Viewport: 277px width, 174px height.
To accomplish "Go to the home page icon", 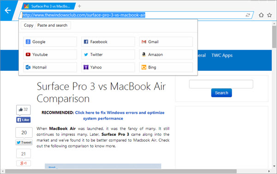I will (x=261, y=15).
